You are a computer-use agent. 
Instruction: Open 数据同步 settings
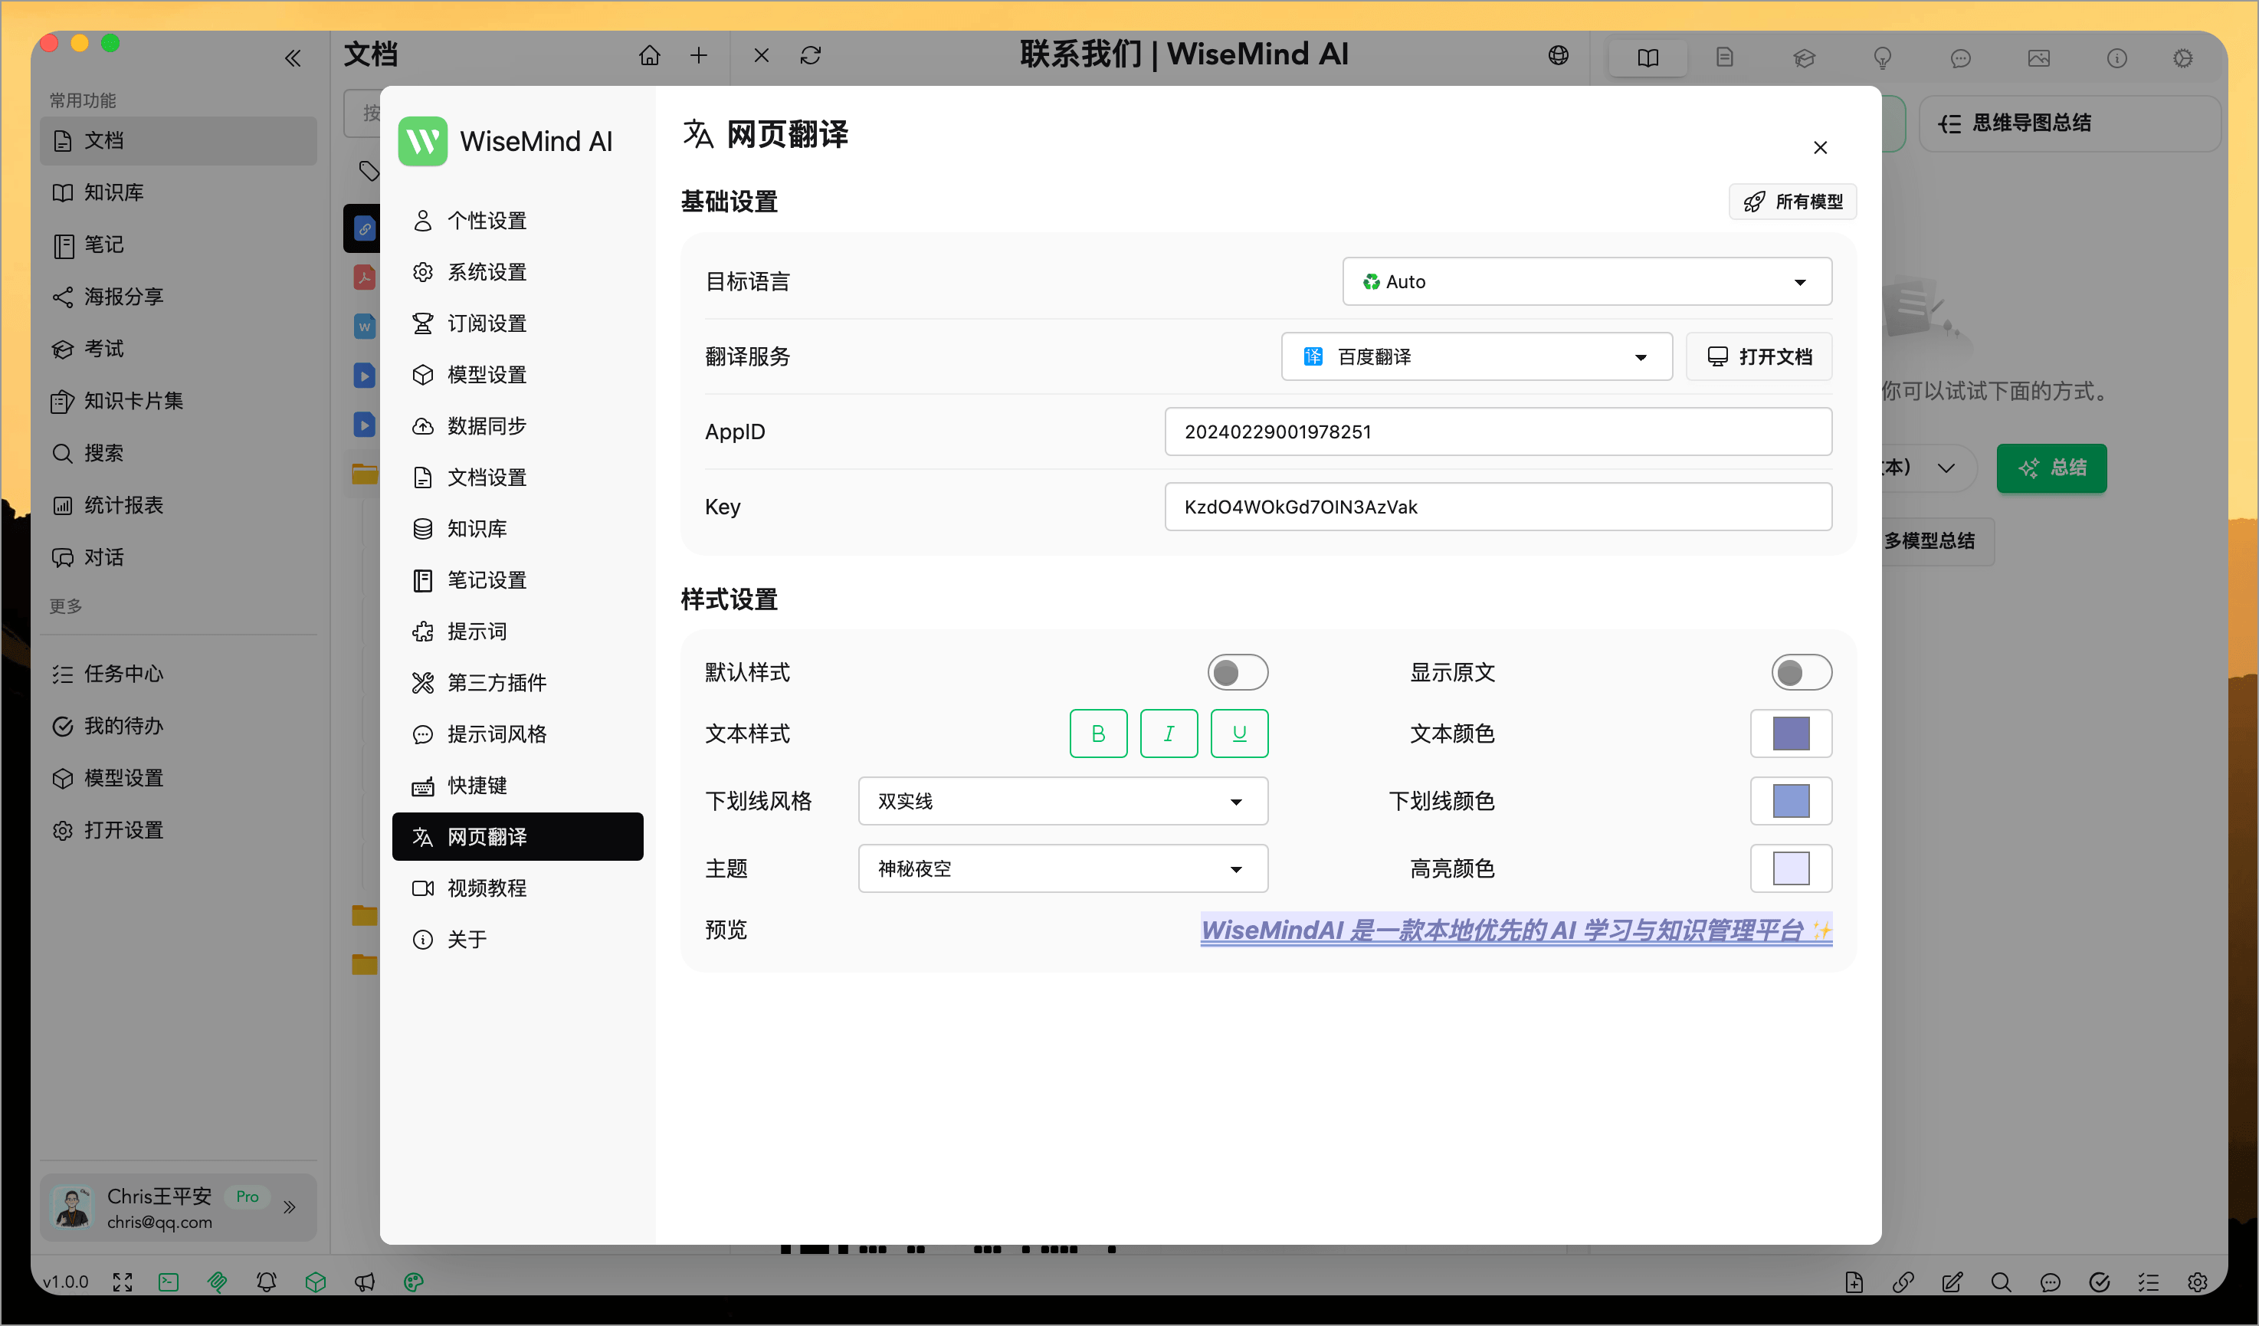tap(487, 426)
